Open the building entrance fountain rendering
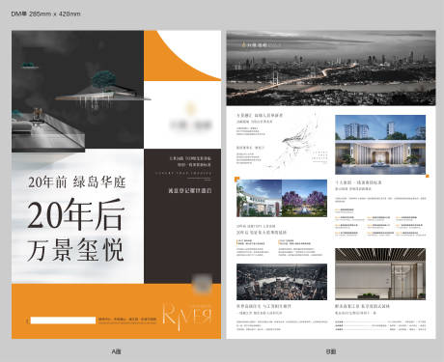444x362 pixels. point(380,145)
